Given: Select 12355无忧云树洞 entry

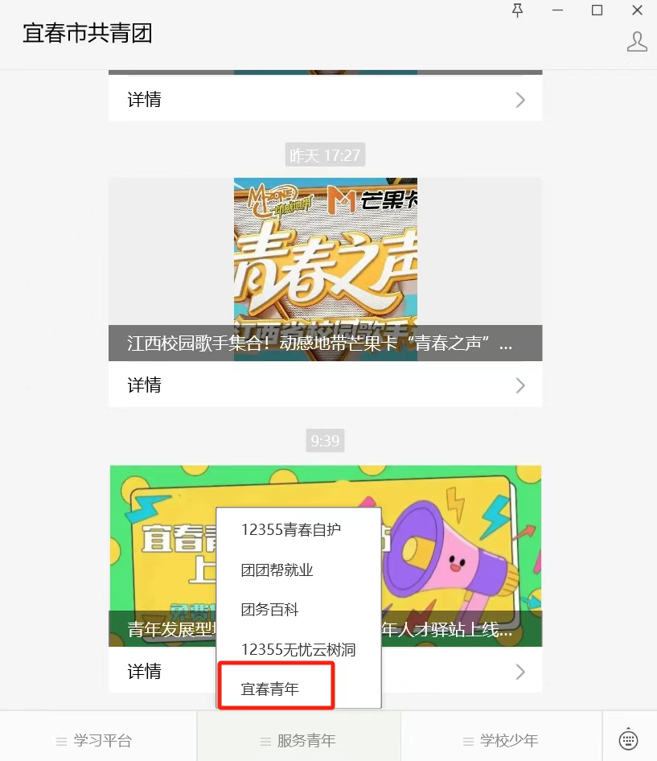Looking at the screenshot, I should (298, 649).
